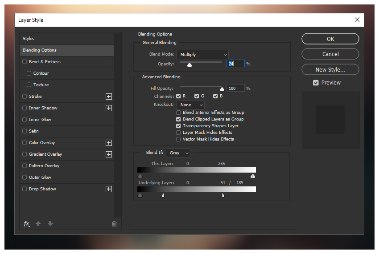The width and height of the screenshot is (379, 254).
Task: Click This Layer white point slider
Action: (x=253, y=176)
